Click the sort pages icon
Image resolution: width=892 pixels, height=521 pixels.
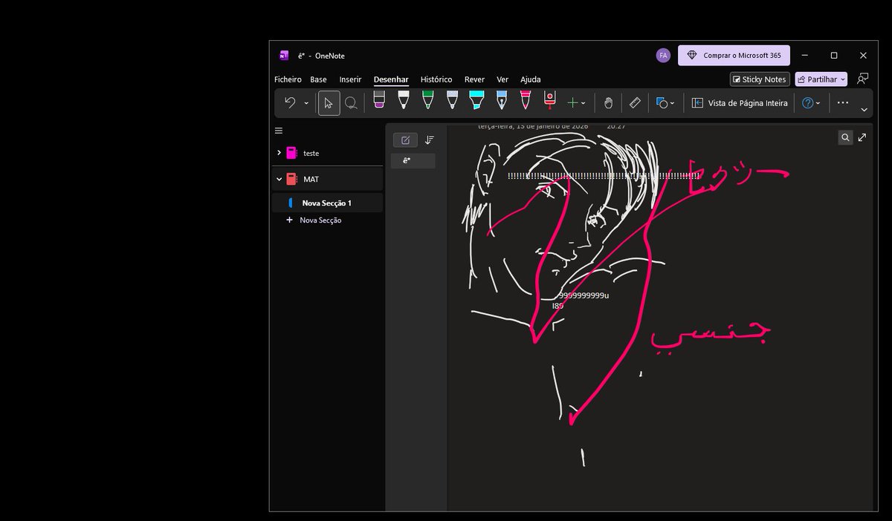[429, 140]
